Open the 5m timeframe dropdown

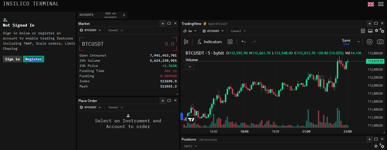[190, 31]
